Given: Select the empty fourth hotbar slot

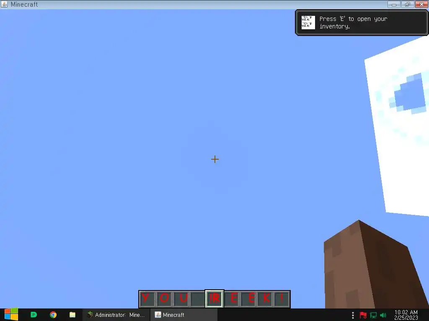Looking at the screenshot, I should pyautogui.click(x=198, y=298).
